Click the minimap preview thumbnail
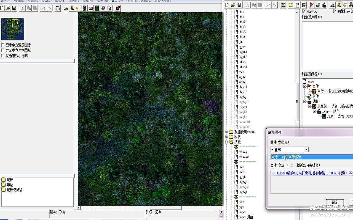The image size is (353, 220). coord(13,29)
